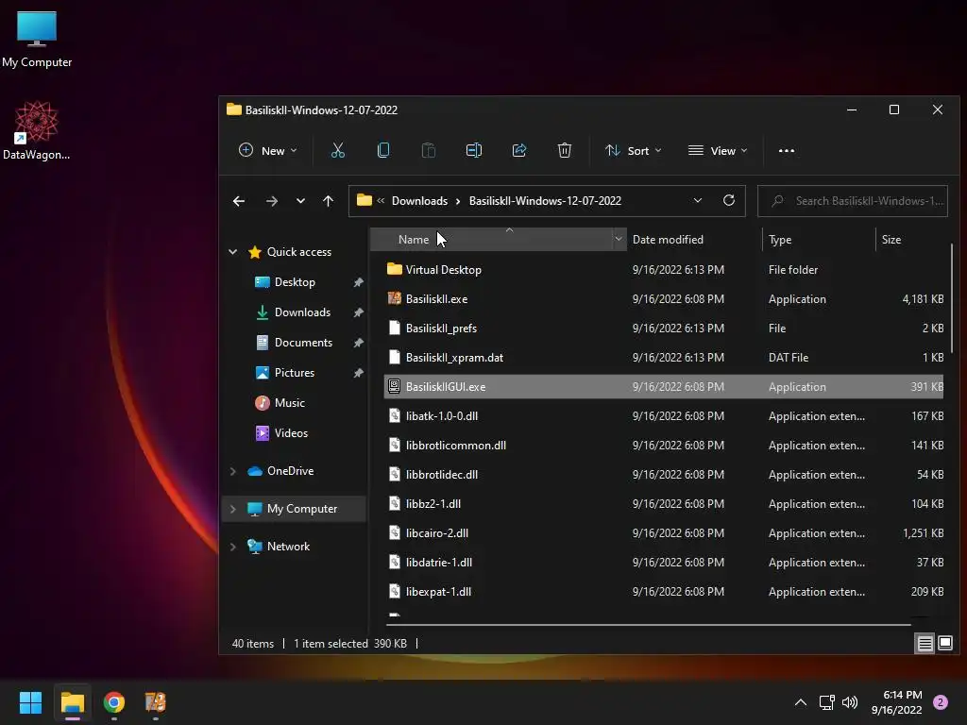Click the search box in Explorer
Image resolution: width=967 pixels, height=725 pixels.
[853, 200]
